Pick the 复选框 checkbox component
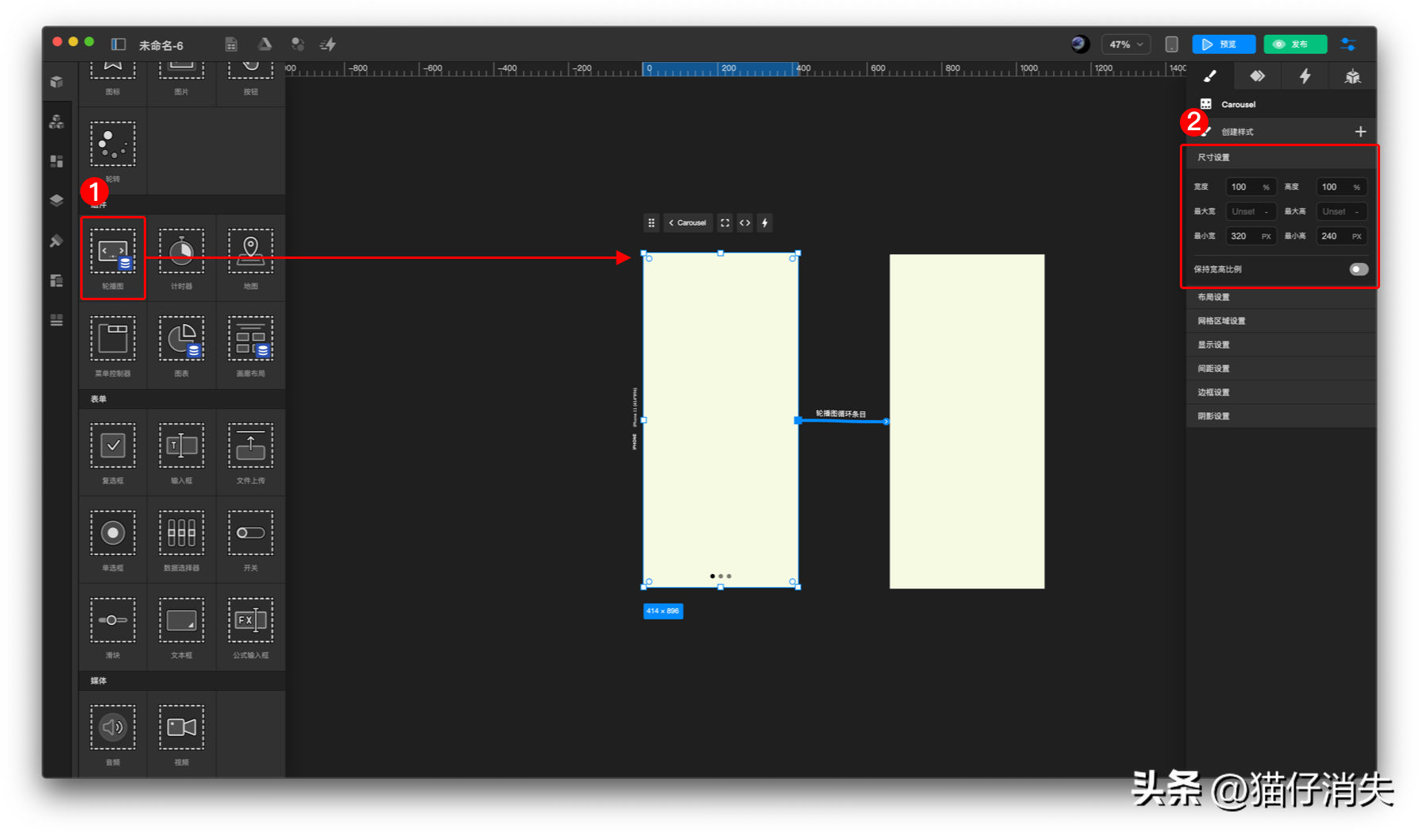Screen dimensions: 1419x833 113,452
